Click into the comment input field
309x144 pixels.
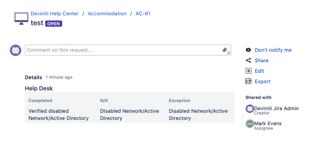(x=124, y=50)
